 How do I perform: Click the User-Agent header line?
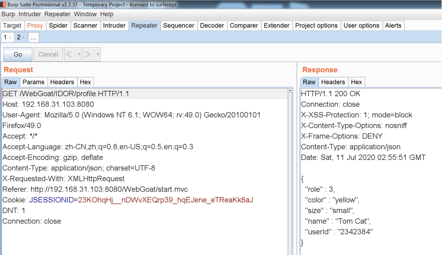(131, 115)
